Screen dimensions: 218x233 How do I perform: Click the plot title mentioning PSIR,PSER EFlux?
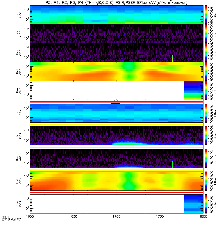coord(117,3)
